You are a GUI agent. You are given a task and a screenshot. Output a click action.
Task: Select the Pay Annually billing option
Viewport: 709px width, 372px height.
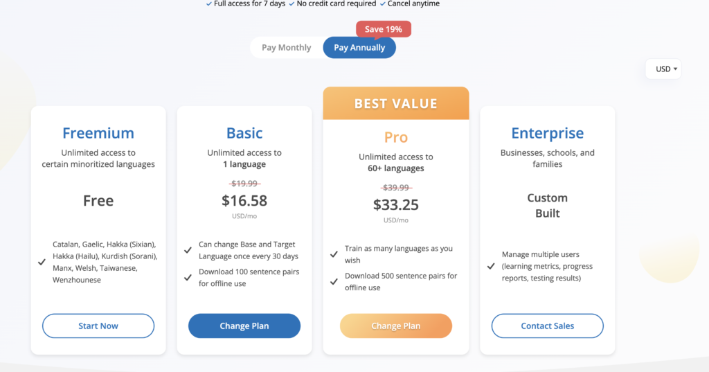(x=359, y=48)
